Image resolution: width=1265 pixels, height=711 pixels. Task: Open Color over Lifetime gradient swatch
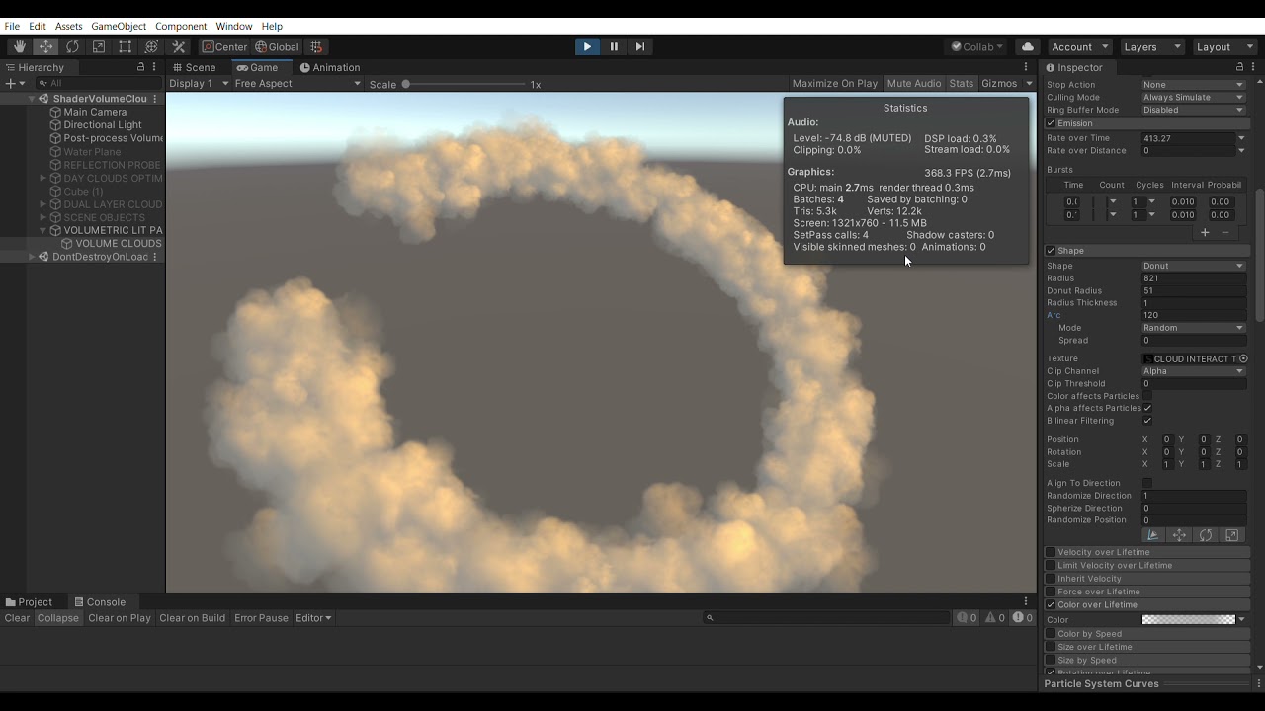[x=1189, y=620]
